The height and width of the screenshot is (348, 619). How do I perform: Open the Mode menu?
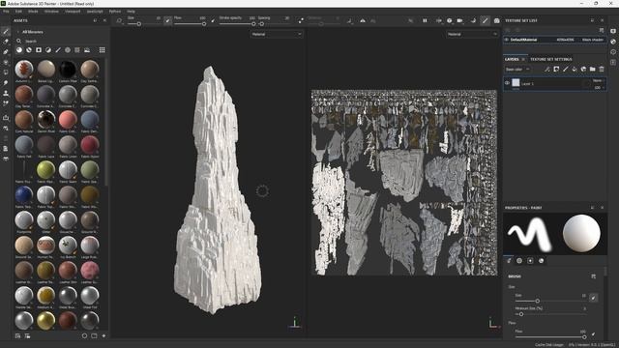[33, 12]
